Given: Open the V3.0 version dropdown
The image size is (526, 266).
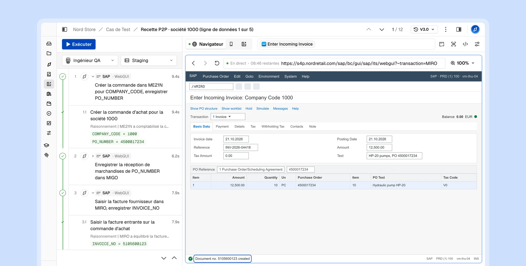Looking at the screenshot, I should tap(424, 29).
